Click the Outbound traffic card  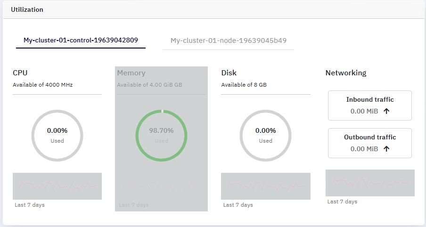click(x=370, y=143)
